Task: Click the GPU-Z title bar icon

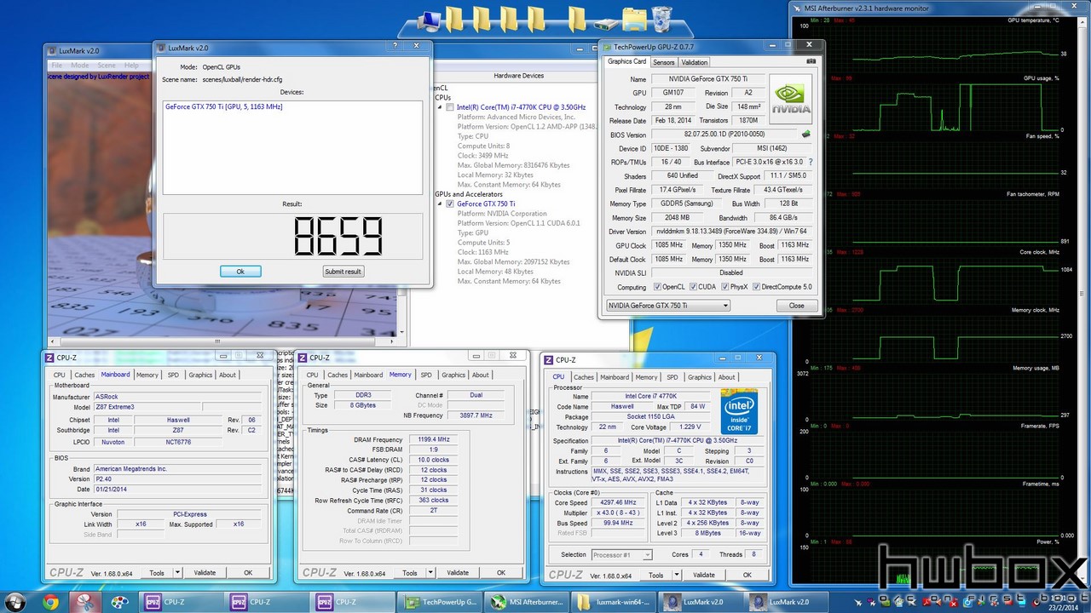Action: pyautogui.click(x=607, y=46)
